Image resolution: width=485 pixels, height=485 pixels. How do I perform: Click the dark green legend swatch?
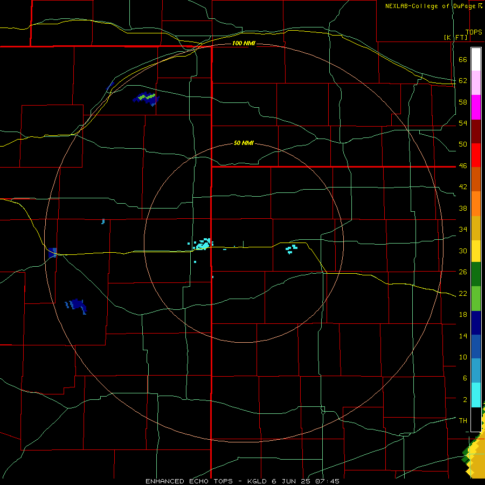pyautogui.click(x=476, y=274)
